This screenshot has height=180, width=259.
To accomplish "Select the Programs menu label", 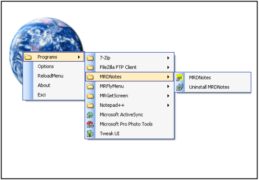I will [x=47, y=57].
